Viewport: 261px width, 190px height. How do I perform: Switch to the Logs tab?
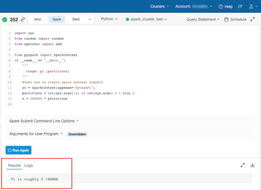click(x=29, y=165)
